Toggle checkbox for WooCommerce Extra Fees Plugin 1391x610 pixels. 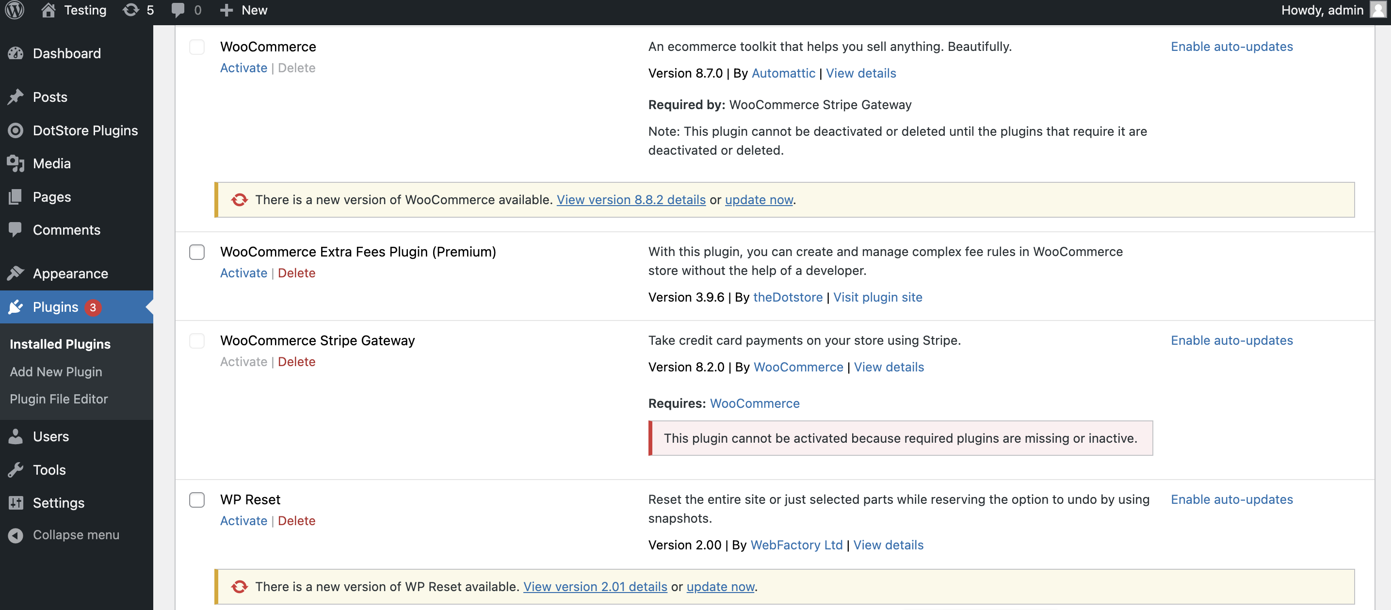tap(196, 252)
